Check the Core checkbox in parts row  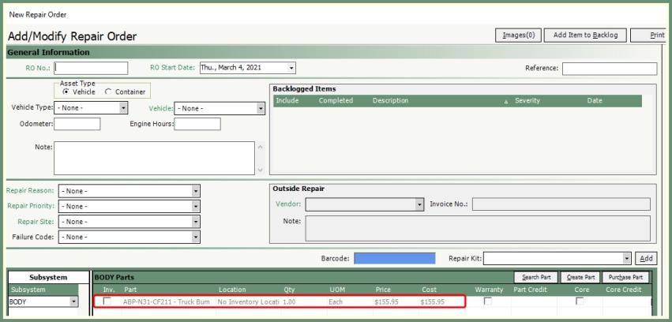(x=580, y=301)
